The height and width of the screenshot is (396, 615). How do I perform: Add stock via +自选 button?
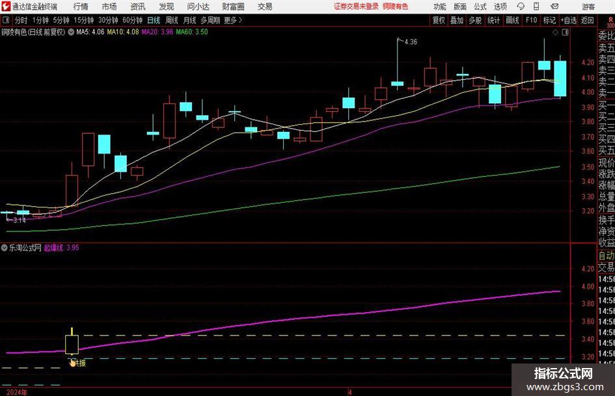[569, 20]
